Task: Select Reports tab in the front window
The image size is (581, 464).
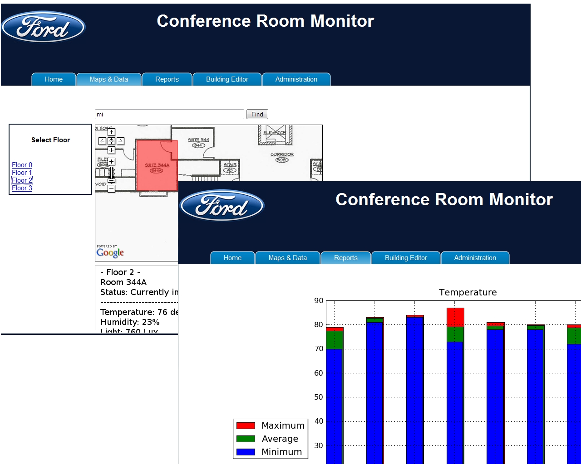Action: click(346, 258)
